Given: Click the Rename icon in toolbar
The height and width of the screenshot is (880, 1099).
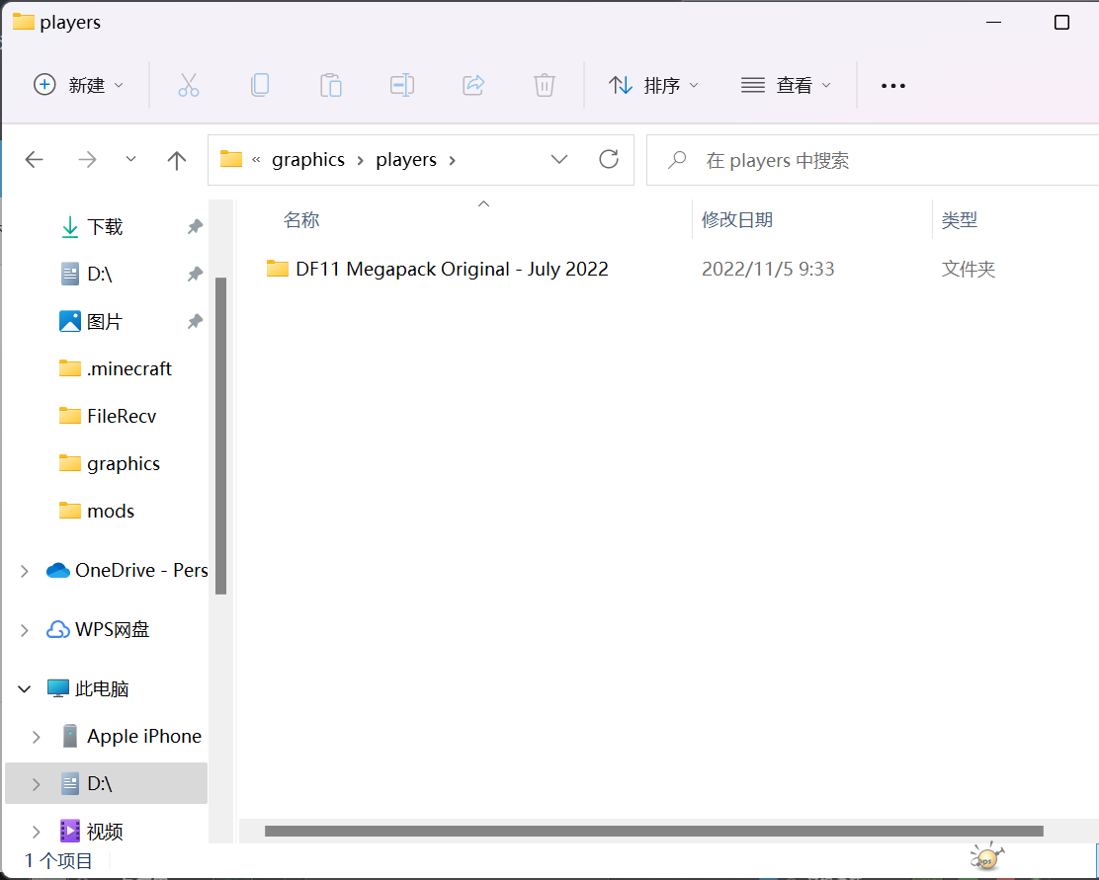Looking at the screenshot, I should [402, 85].
